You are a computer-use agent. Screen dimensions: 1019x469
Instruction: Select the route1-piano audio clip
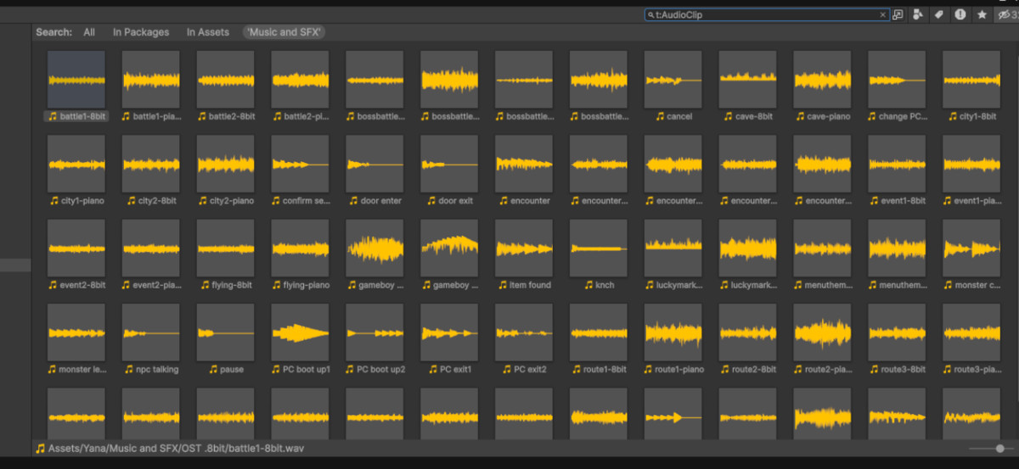click(673, 340)
